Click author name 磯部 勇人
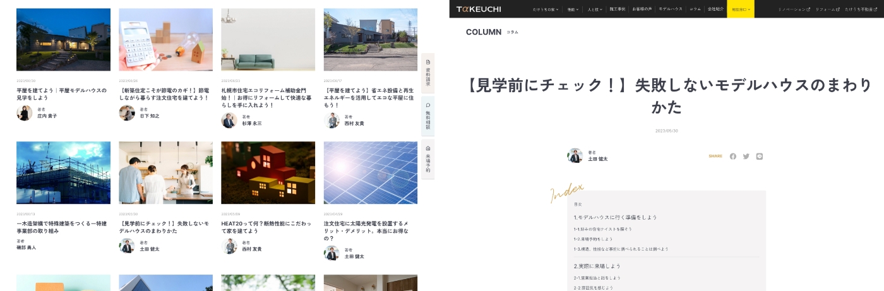Image resolution: width=884 pixels, height=291 pixels. pos(27,247)
